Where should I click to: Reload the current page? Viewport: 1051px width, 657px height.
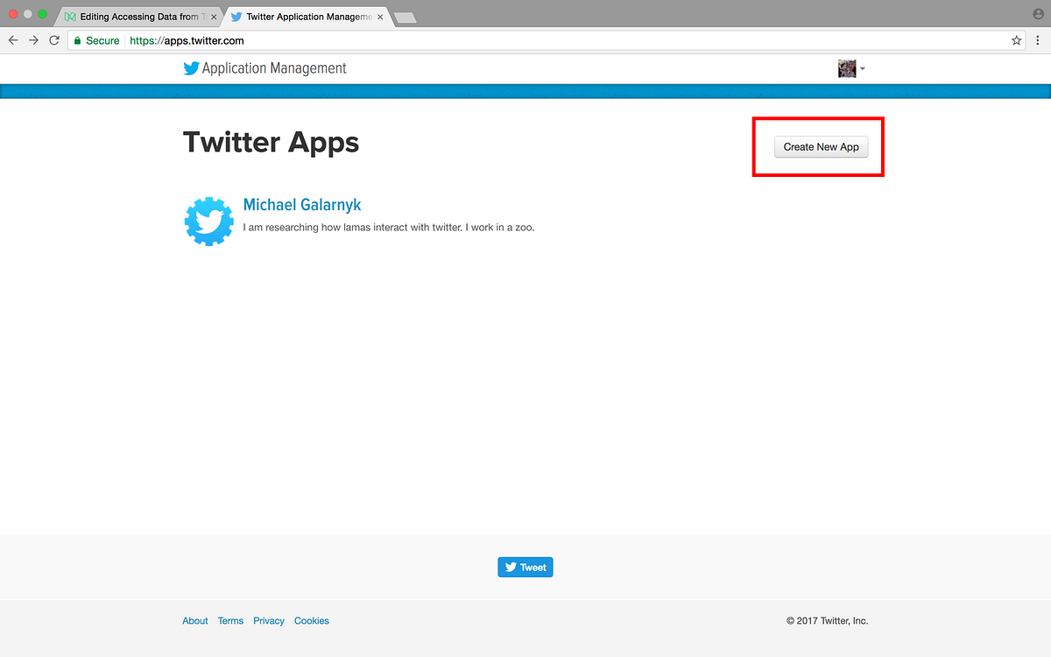(54, 40)
